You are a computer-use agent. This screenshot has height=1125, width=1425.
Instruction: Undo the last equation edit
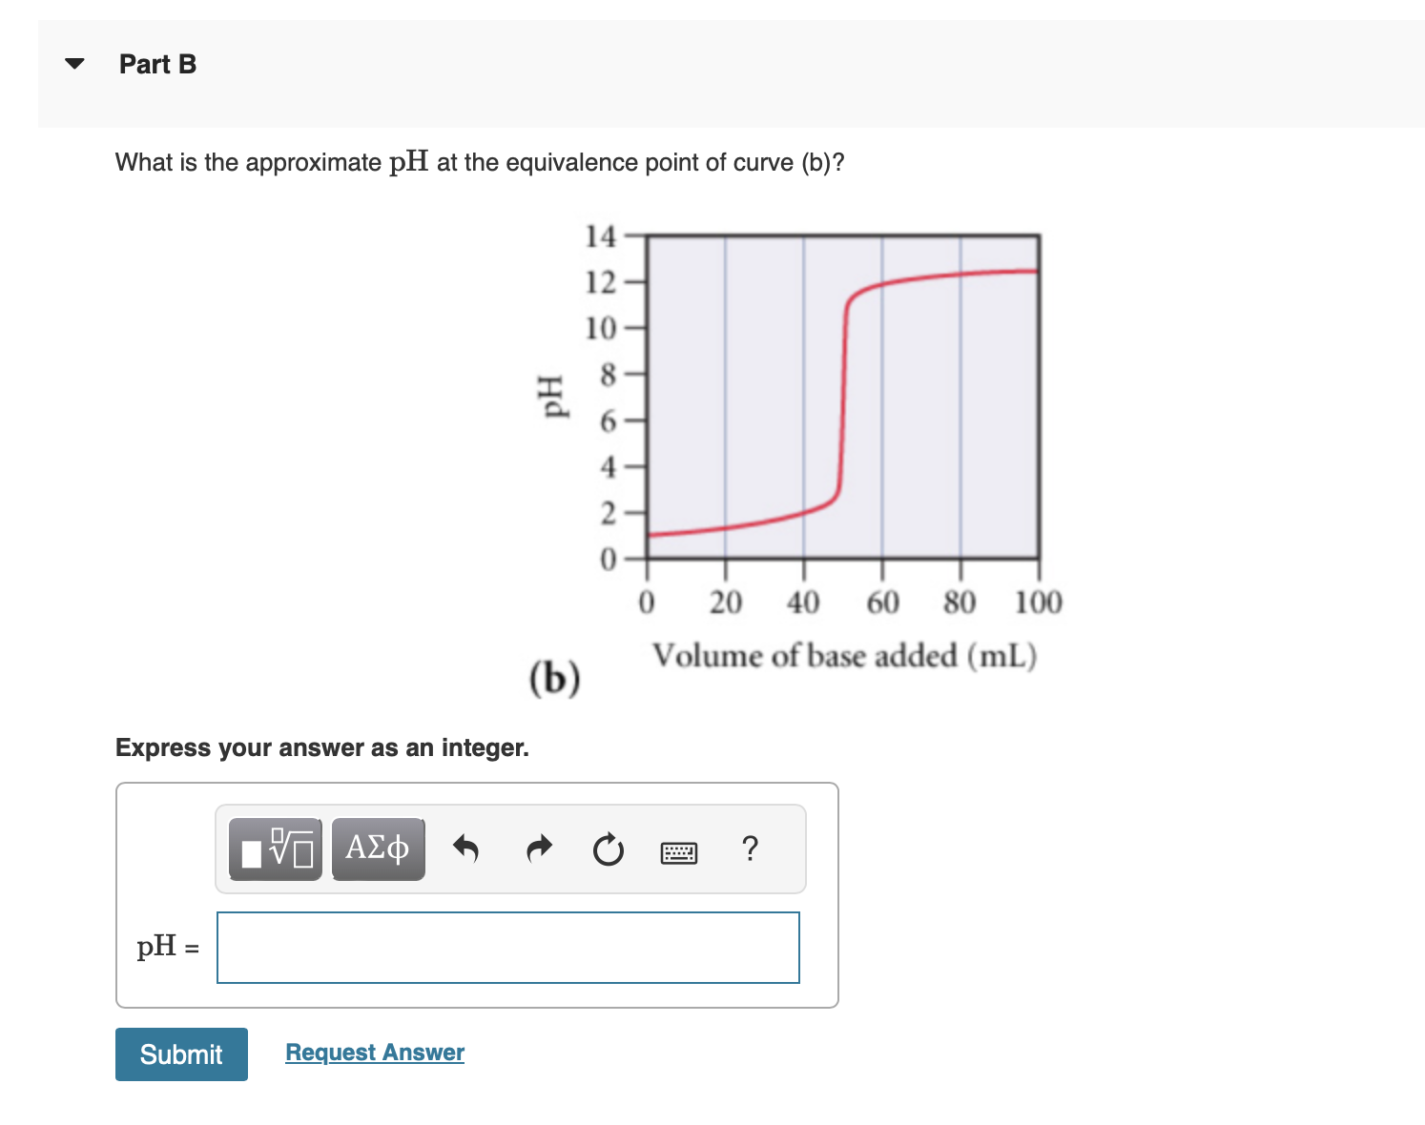pos(466,849)
